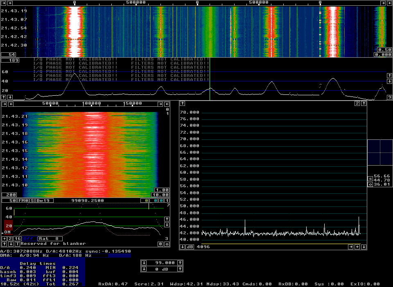This screenshot has width=393, height=287.
Task: Click the 9 box in the wide spectrum's bottom-right corner
Action: pyautogui.click(x=389, y=97)
